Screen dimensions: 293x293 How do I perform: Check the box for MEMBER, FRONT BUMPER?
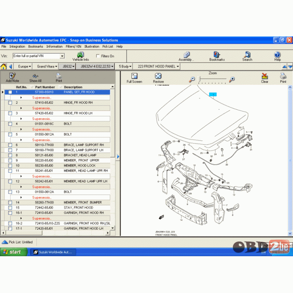pyautogui.click(x=10, y=202)
